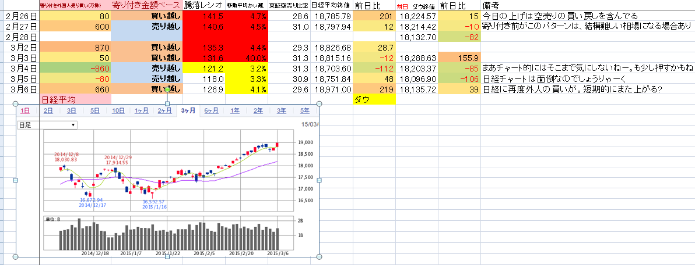The width and height of the screenshot is (695, 265).
Task: Click the 10日 range link
Action: 118,111
